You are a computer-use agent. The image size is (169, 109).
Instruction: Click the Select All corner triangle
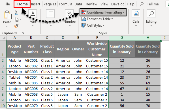[4, 38]
